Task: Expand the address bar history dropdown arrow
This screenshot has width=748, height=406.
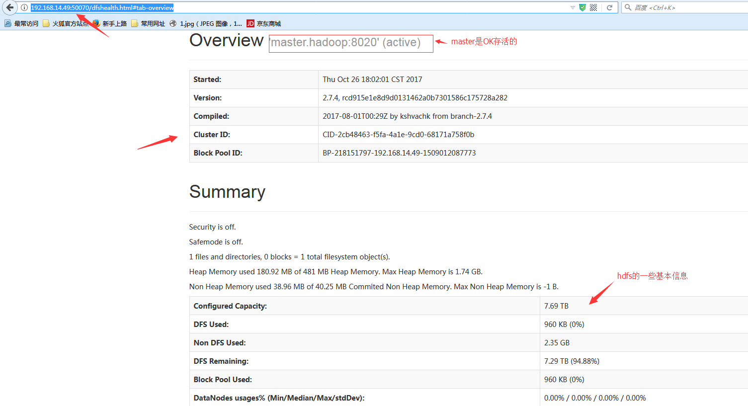Action: [x=573, y=7]
